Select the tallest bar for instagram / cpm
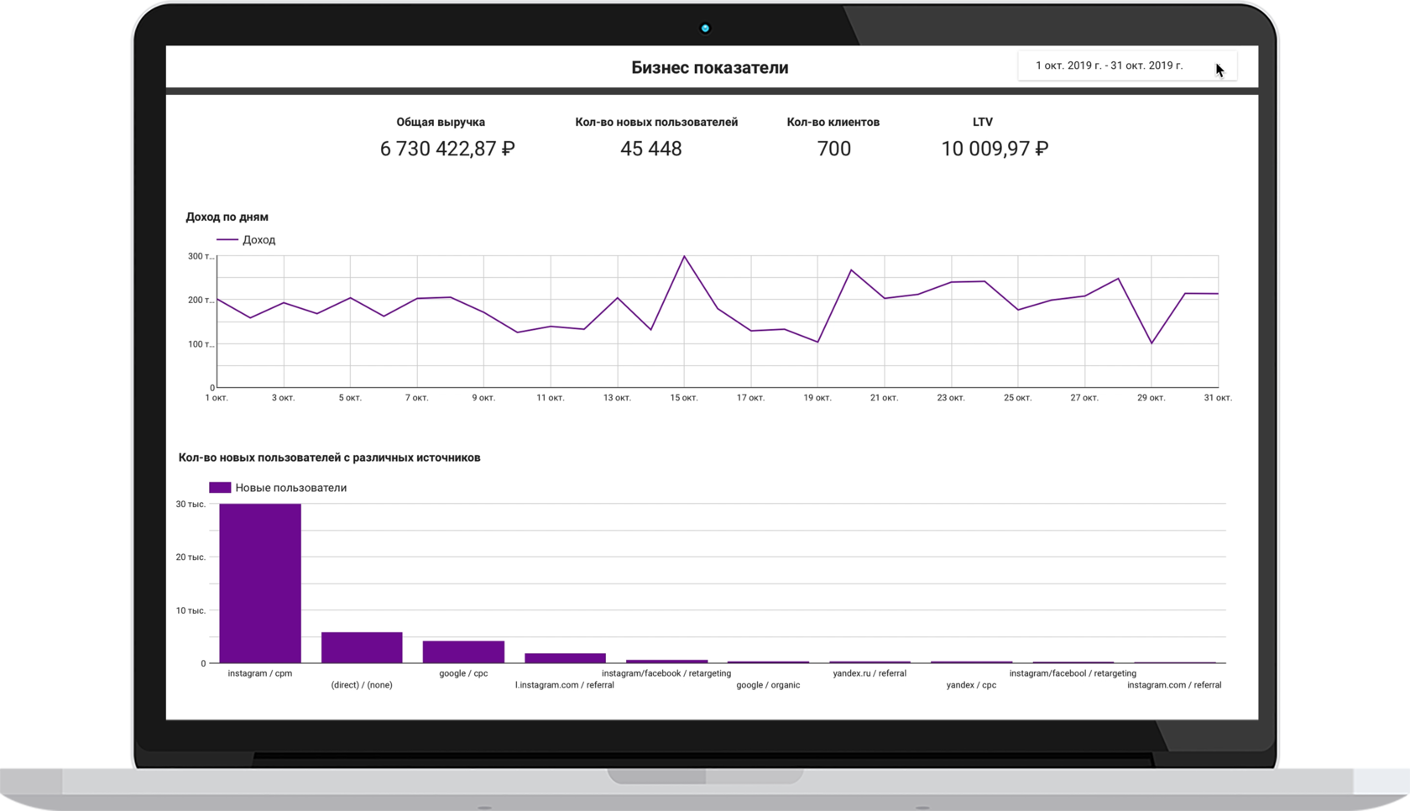This screenshot has width=1410, height=811. click(x=260, y=583)
